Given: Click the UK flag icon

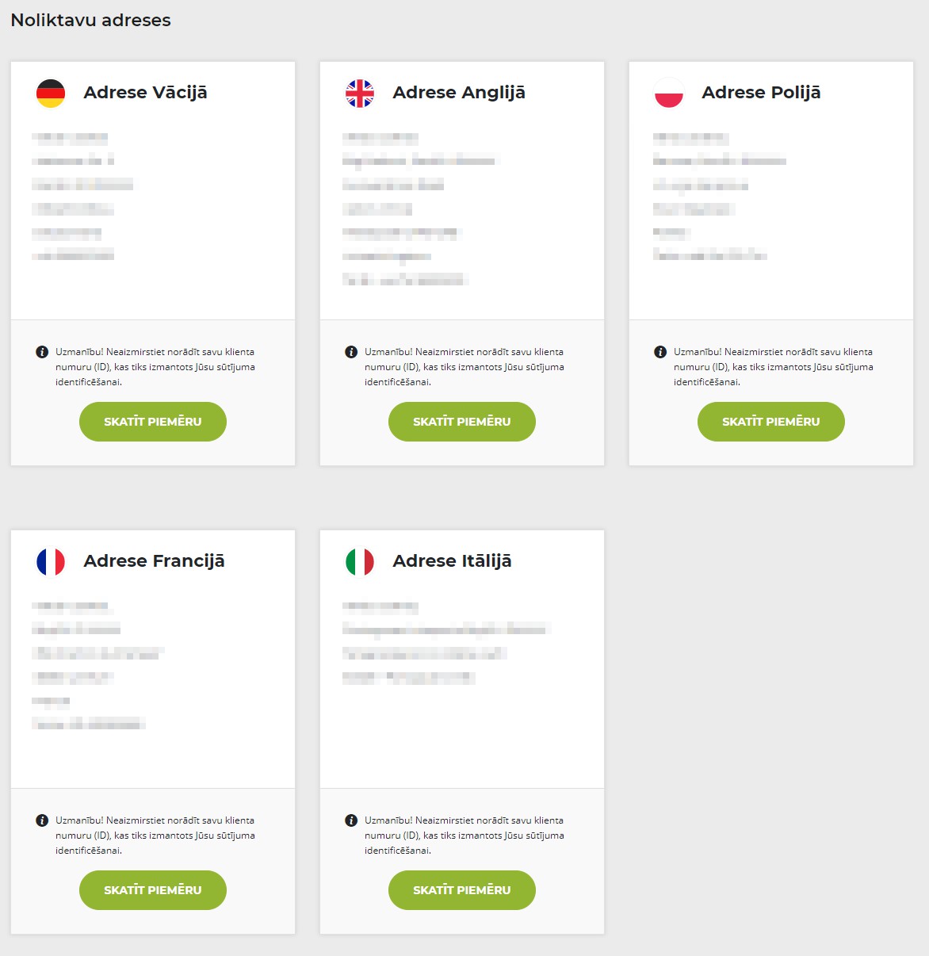Looking at the screenshot, I should (360, 94).
